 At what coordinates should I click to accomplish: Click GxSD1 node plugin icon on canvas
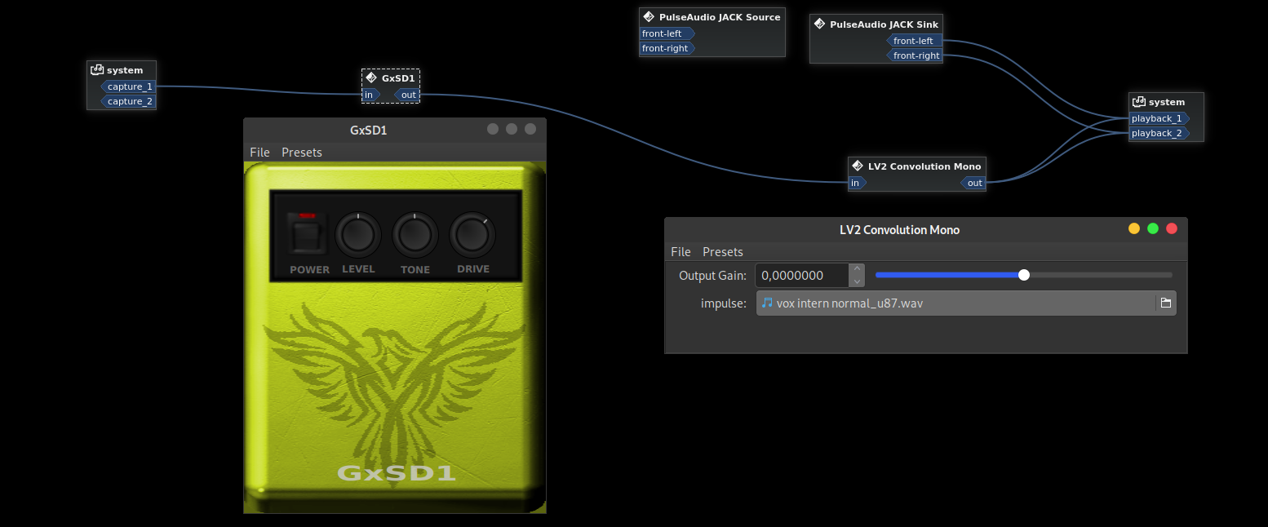click(371, 78)
